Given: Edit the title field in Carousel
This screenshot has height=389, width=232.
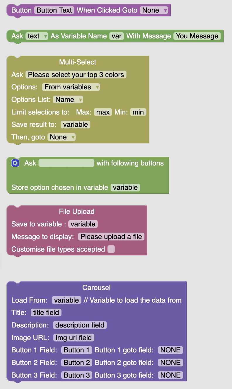Looking at the screenshot, I should pos(46,313).
